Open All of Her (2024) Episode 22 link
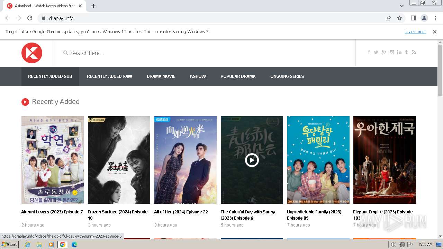 coord(181,212)
